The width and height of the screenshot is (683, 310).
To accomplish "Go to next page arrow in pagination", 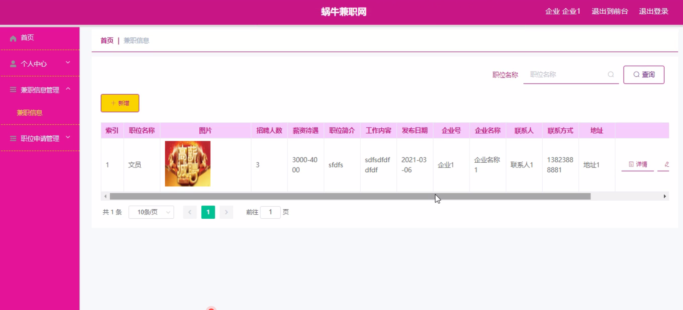I will [x=226, y=212].
